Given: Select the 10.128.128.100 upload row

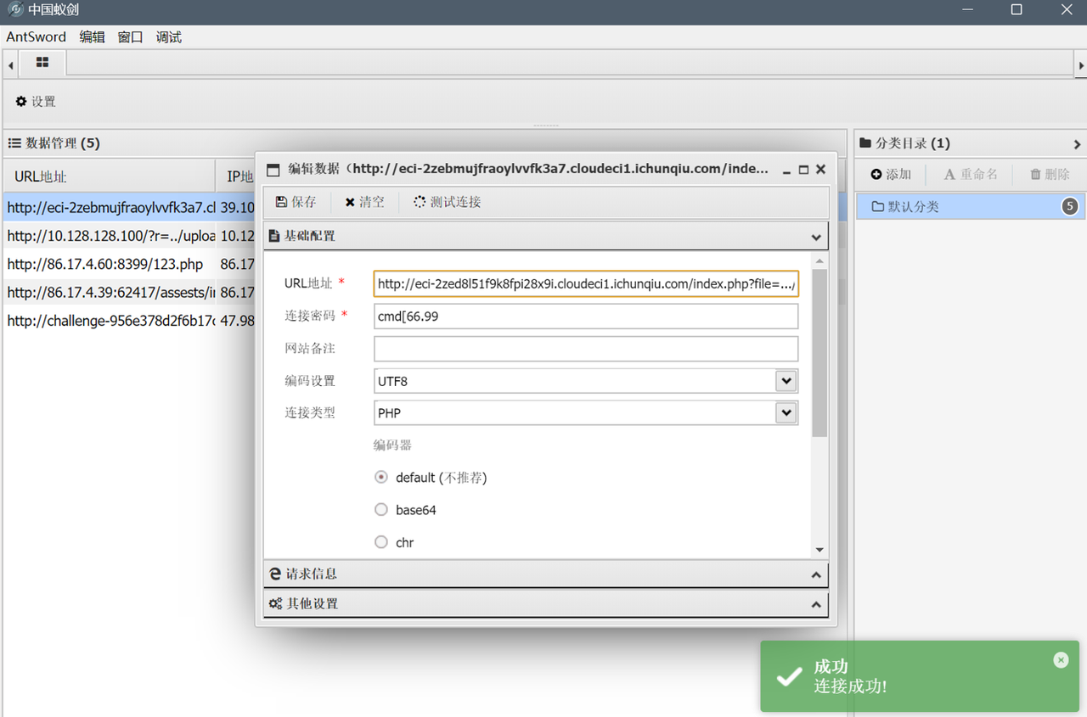Looking at the screenshot, I should pos(130,236).
